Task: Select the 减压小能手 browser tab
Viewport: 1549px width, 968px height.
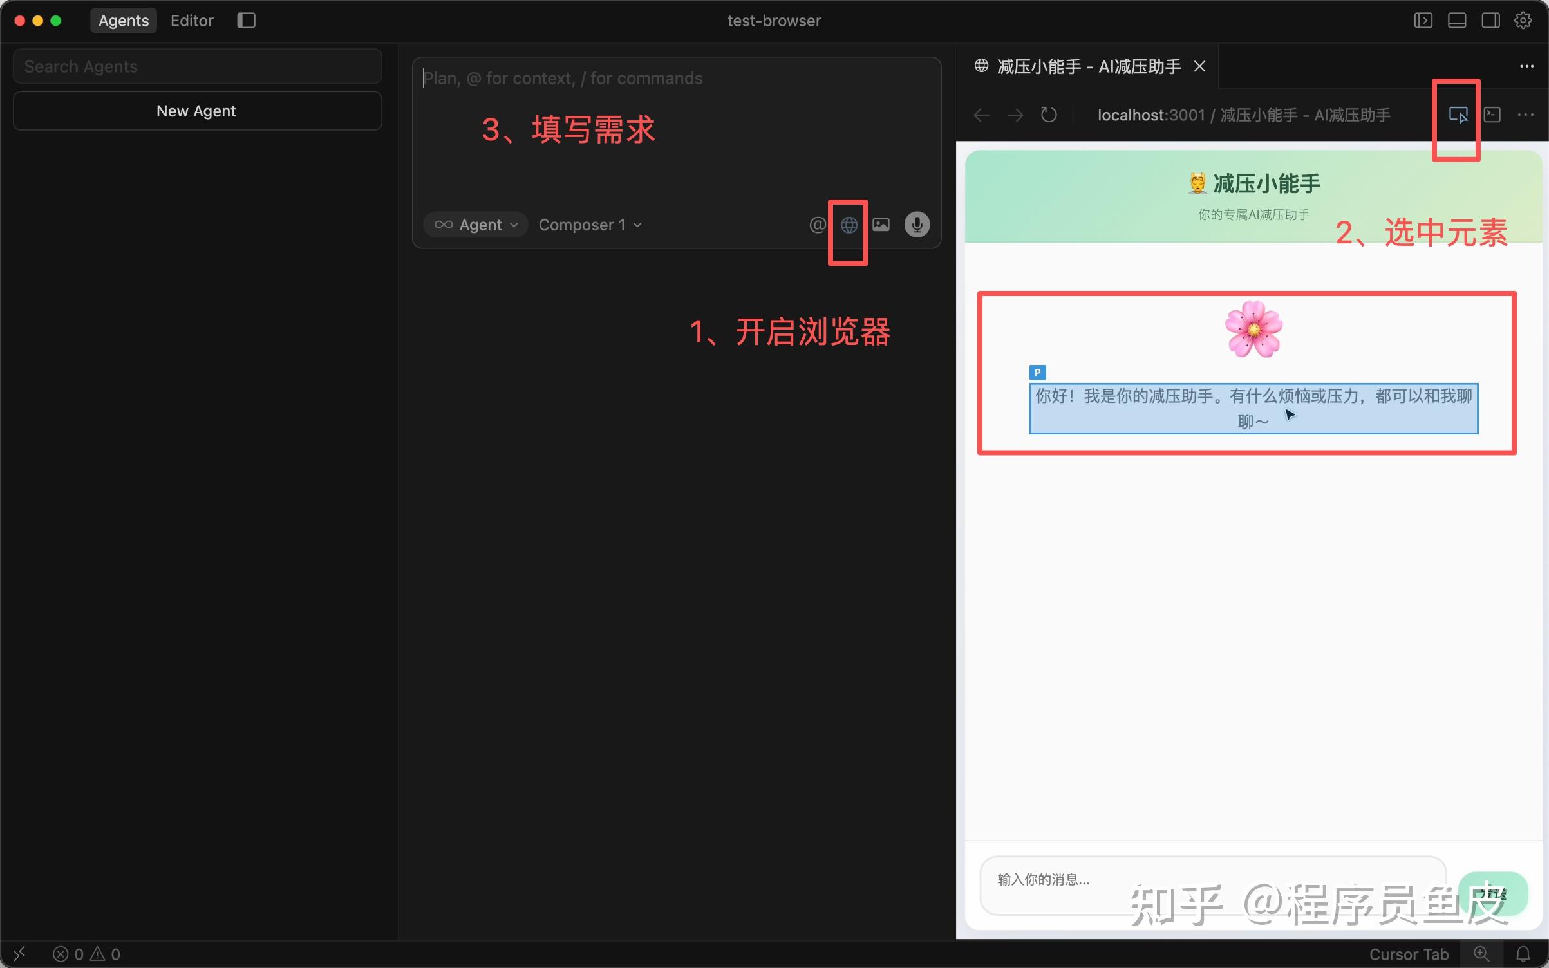Action: (1088, 66)
